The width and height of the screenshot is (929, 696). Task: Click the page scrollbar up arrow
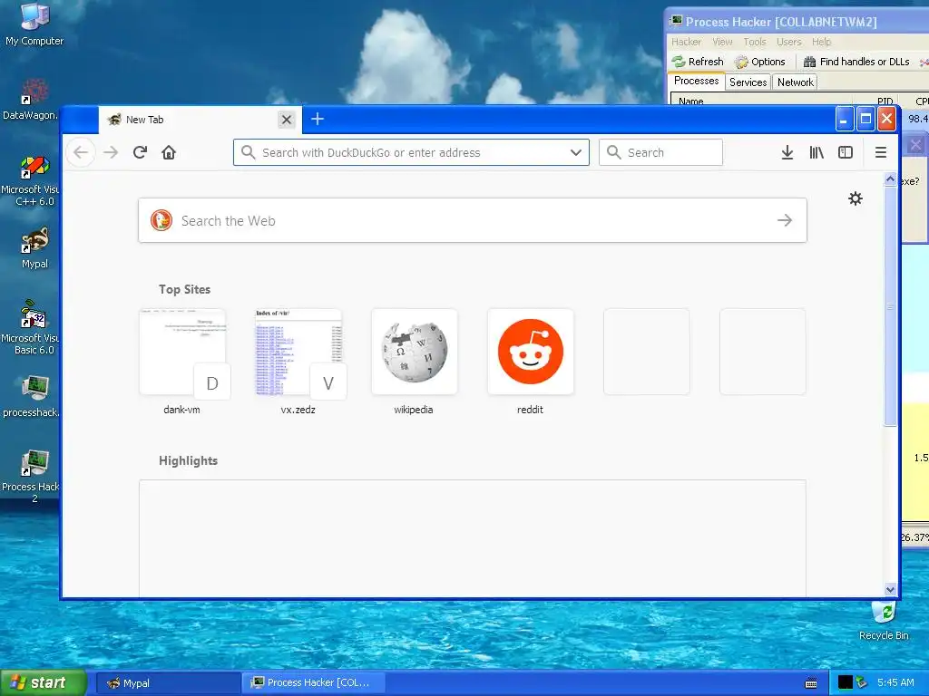[x=890, y=179]
